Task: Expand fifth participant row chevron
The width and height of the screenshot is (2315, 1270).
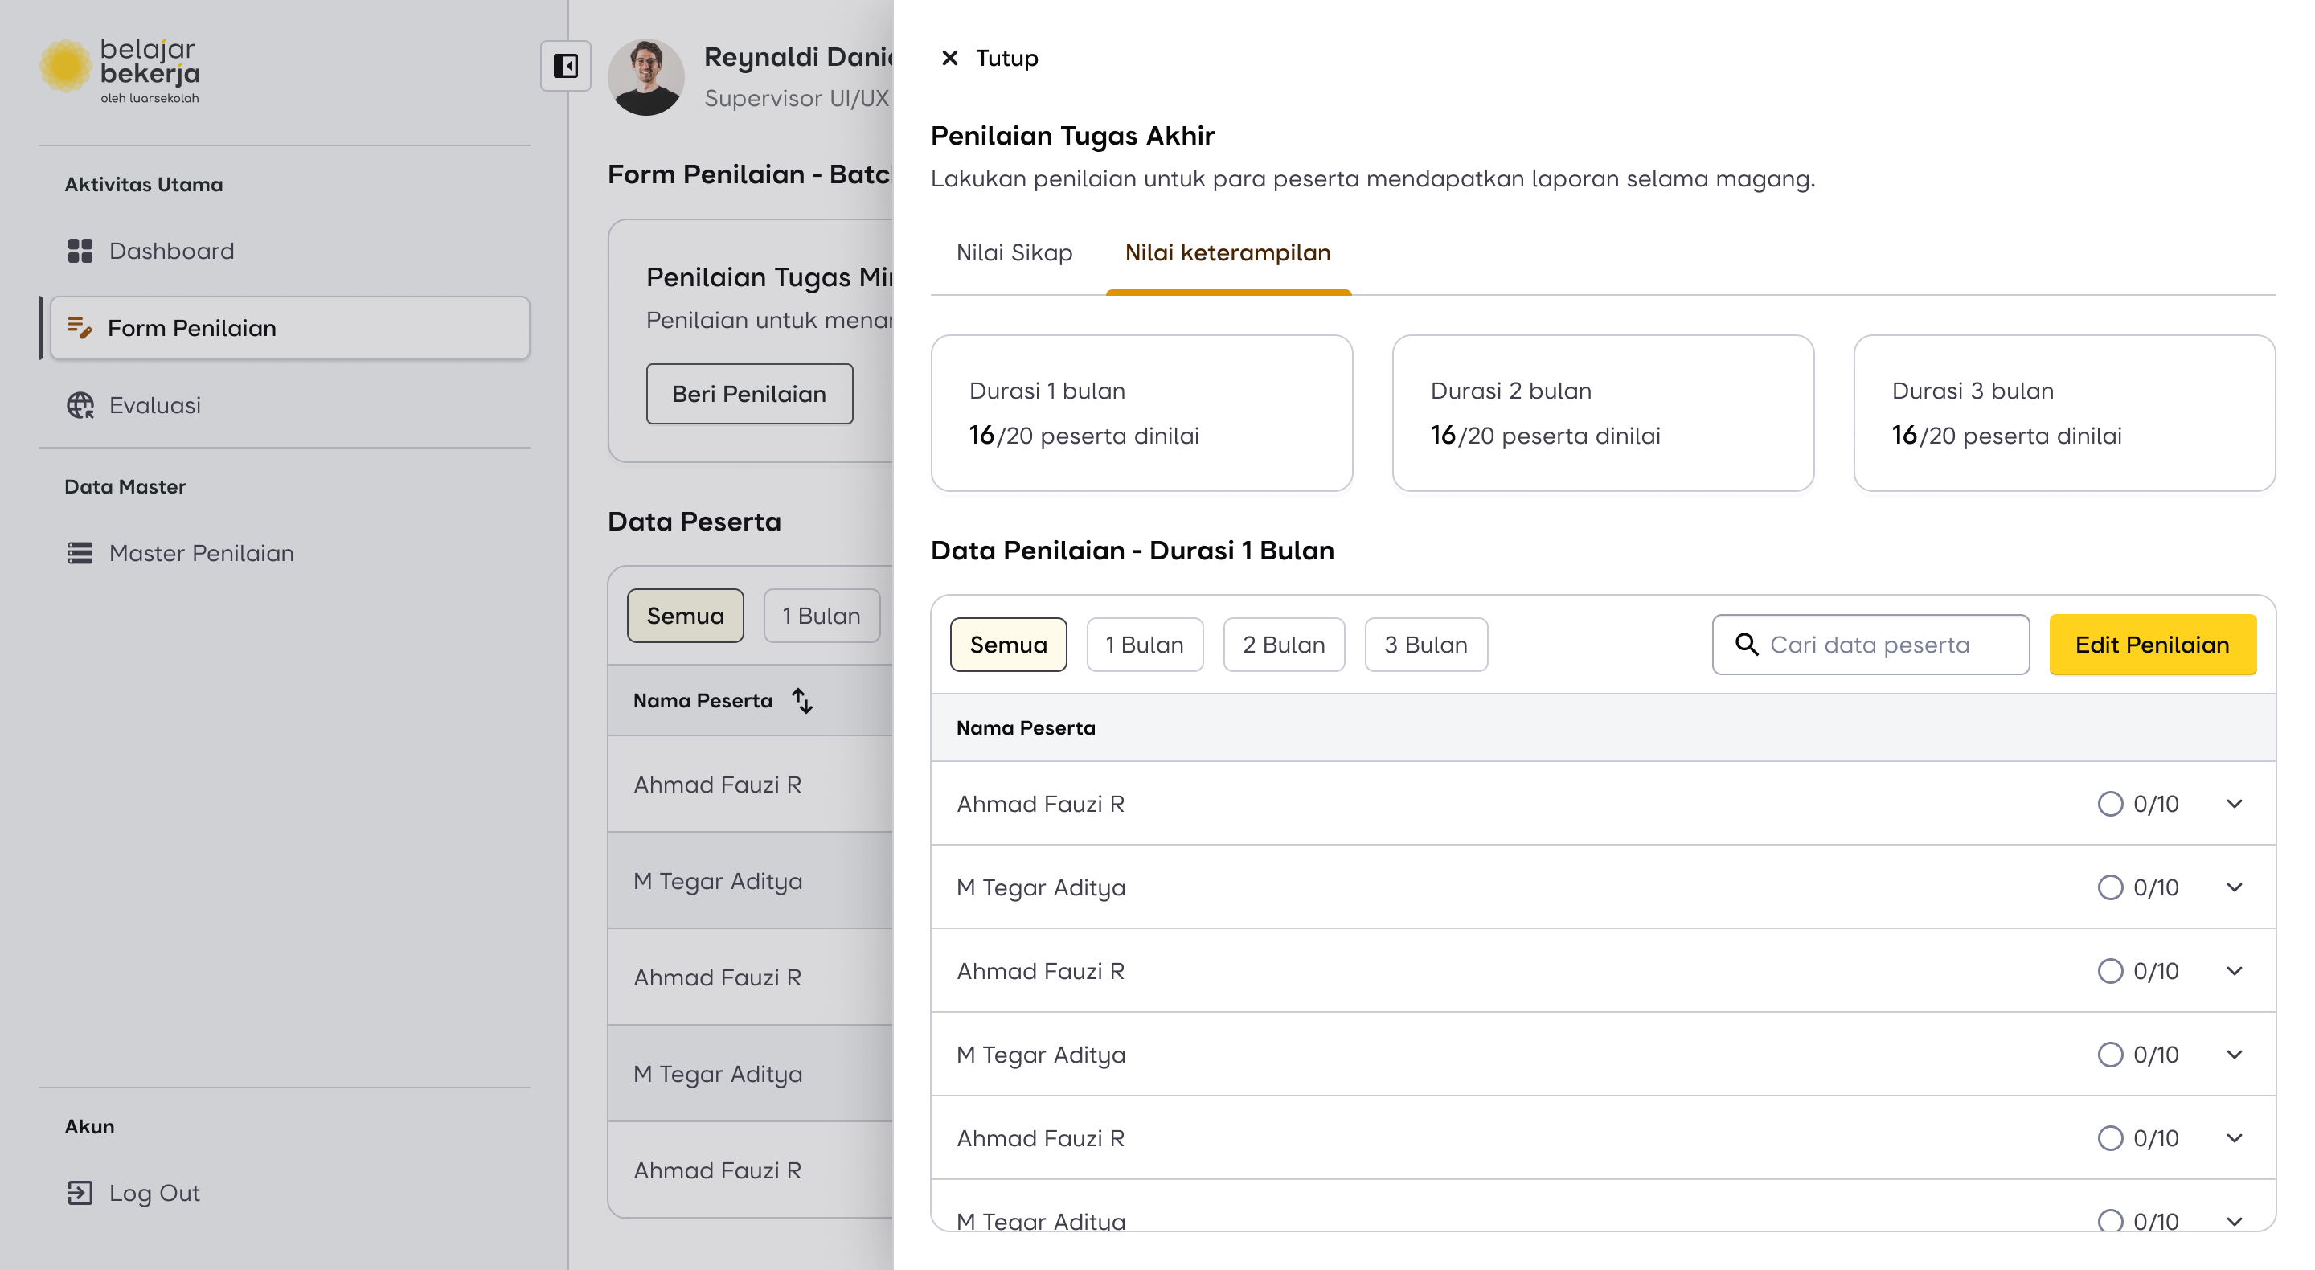Action: click(2234, 1138)
